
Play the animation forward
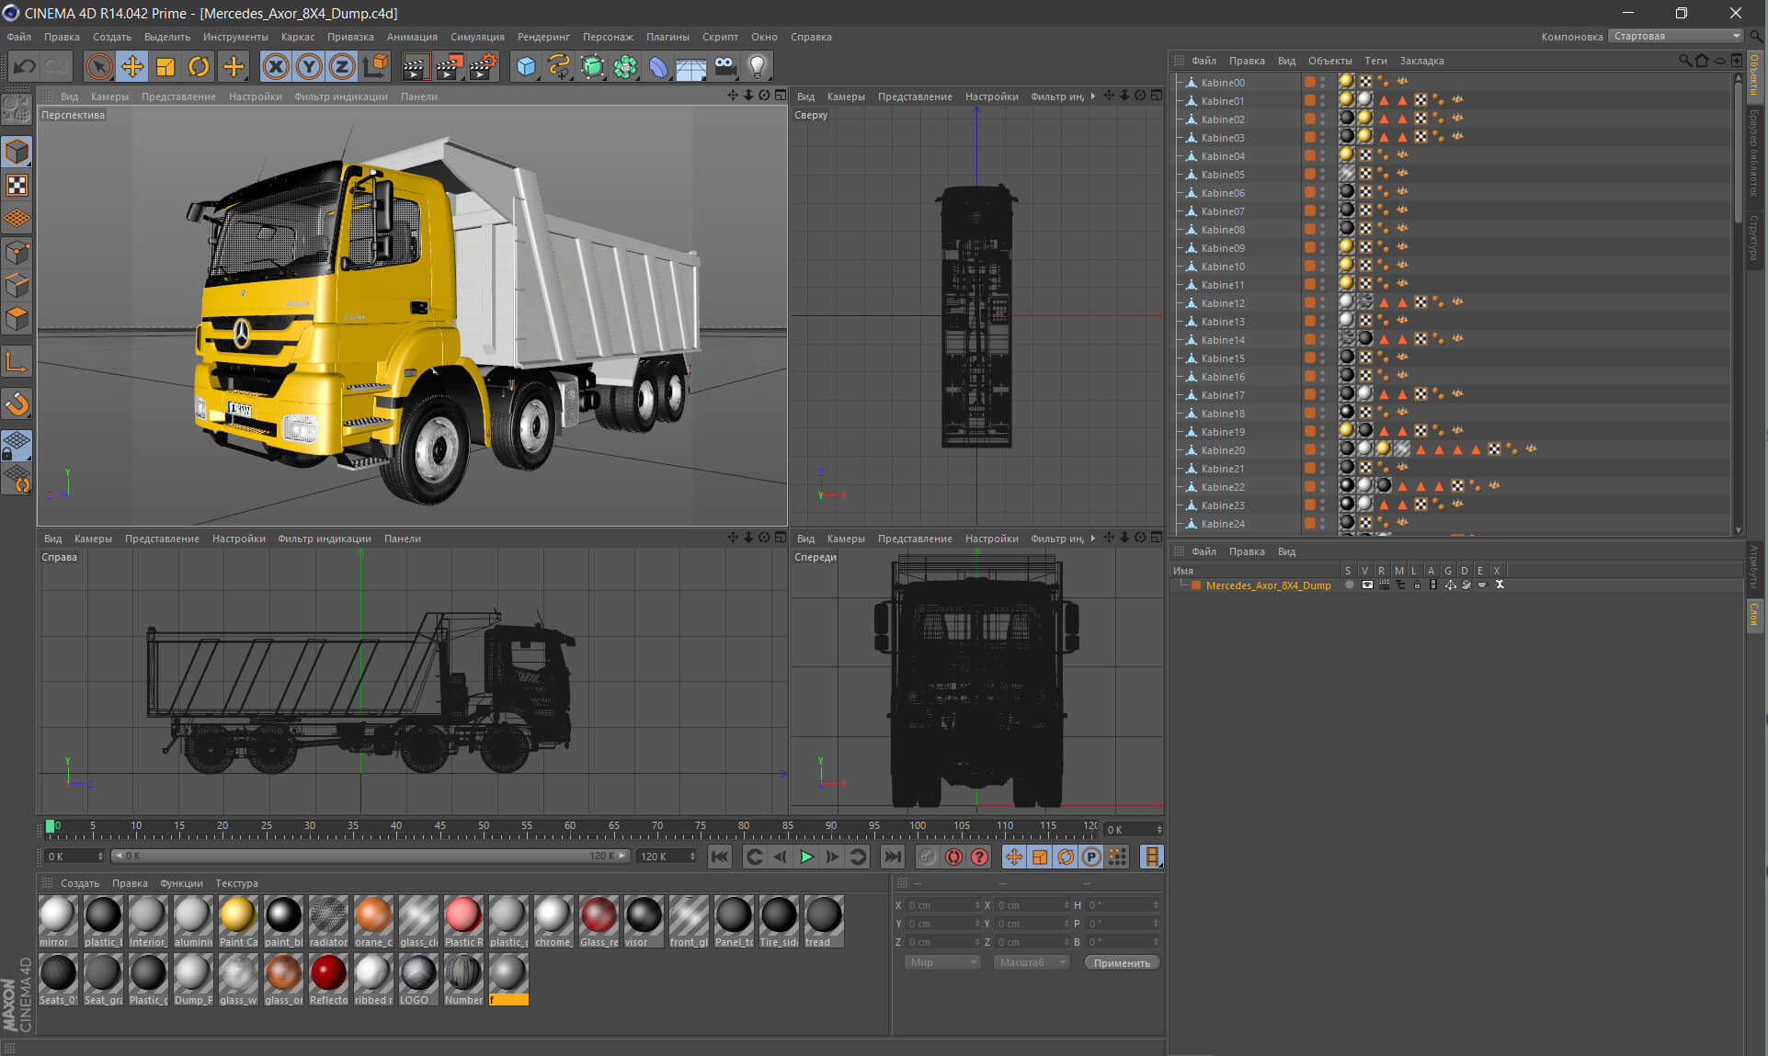pyautogui.click(x=806, y=857)
